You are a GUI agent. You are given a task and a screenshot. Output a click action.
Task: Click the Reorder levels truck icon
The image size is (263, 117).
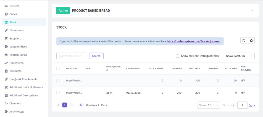pyautogui.click(x=6, y=55)
